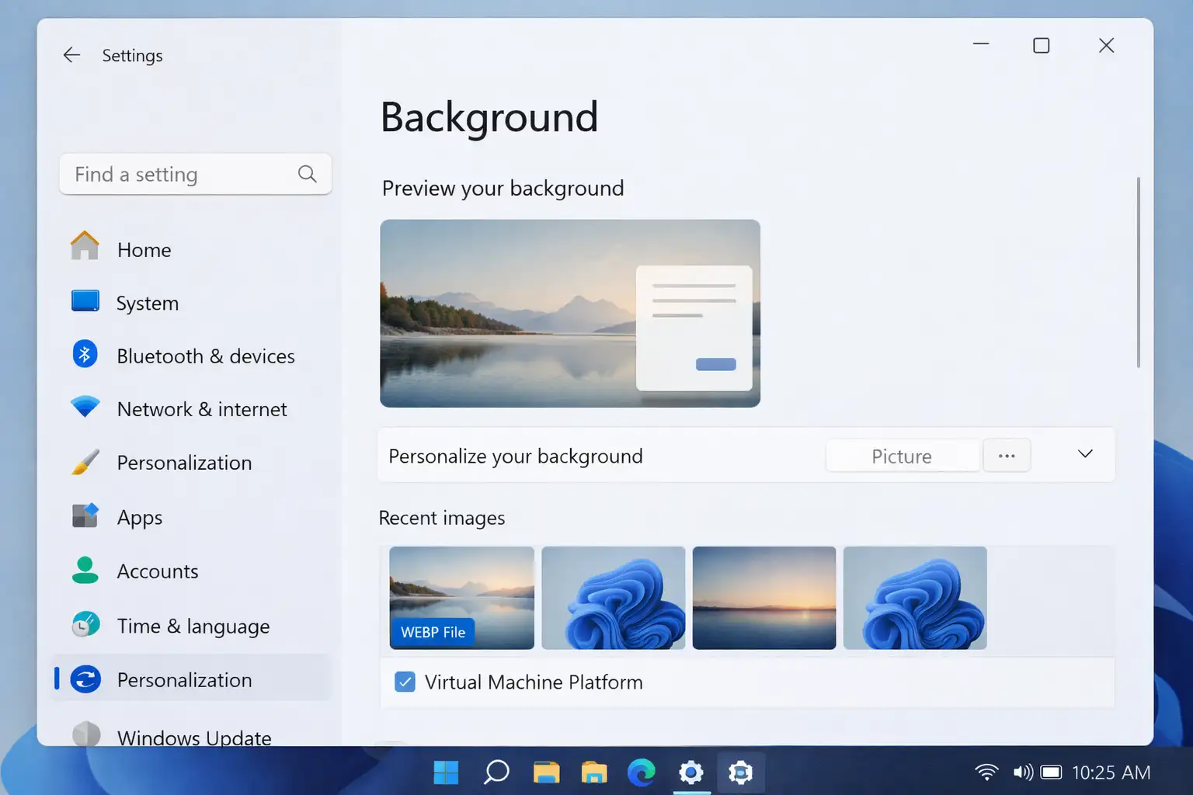Click the back arrow next to Settings
The image size is (1193, 795).
71,54
